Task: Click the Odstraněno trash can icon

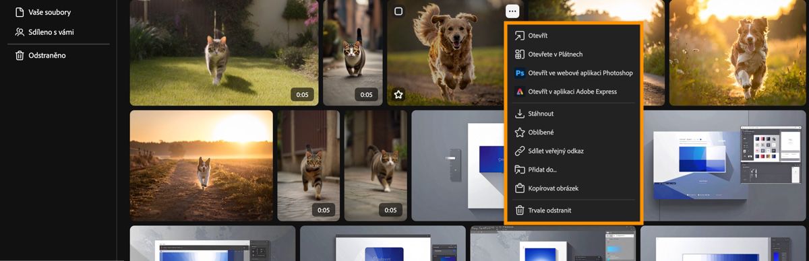Action: pyautogui.click(x=20, y=55)
